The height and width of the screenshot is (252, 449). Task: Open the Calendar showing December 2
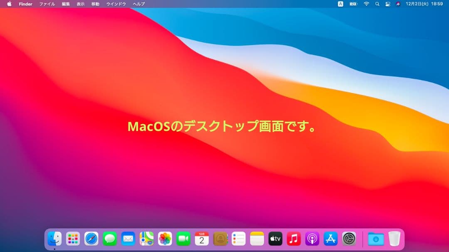click(201, 239)
